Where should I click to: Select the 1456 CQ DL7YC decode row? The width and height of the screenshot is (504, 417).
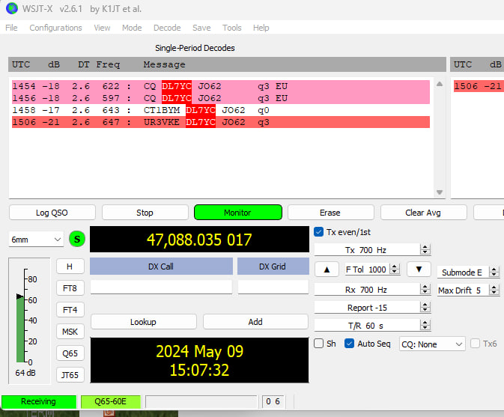(221, 98)
